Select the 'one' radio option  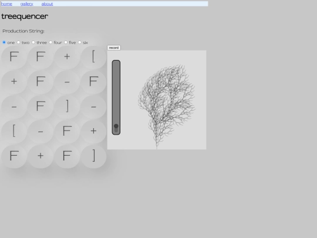tap(4, 42)
